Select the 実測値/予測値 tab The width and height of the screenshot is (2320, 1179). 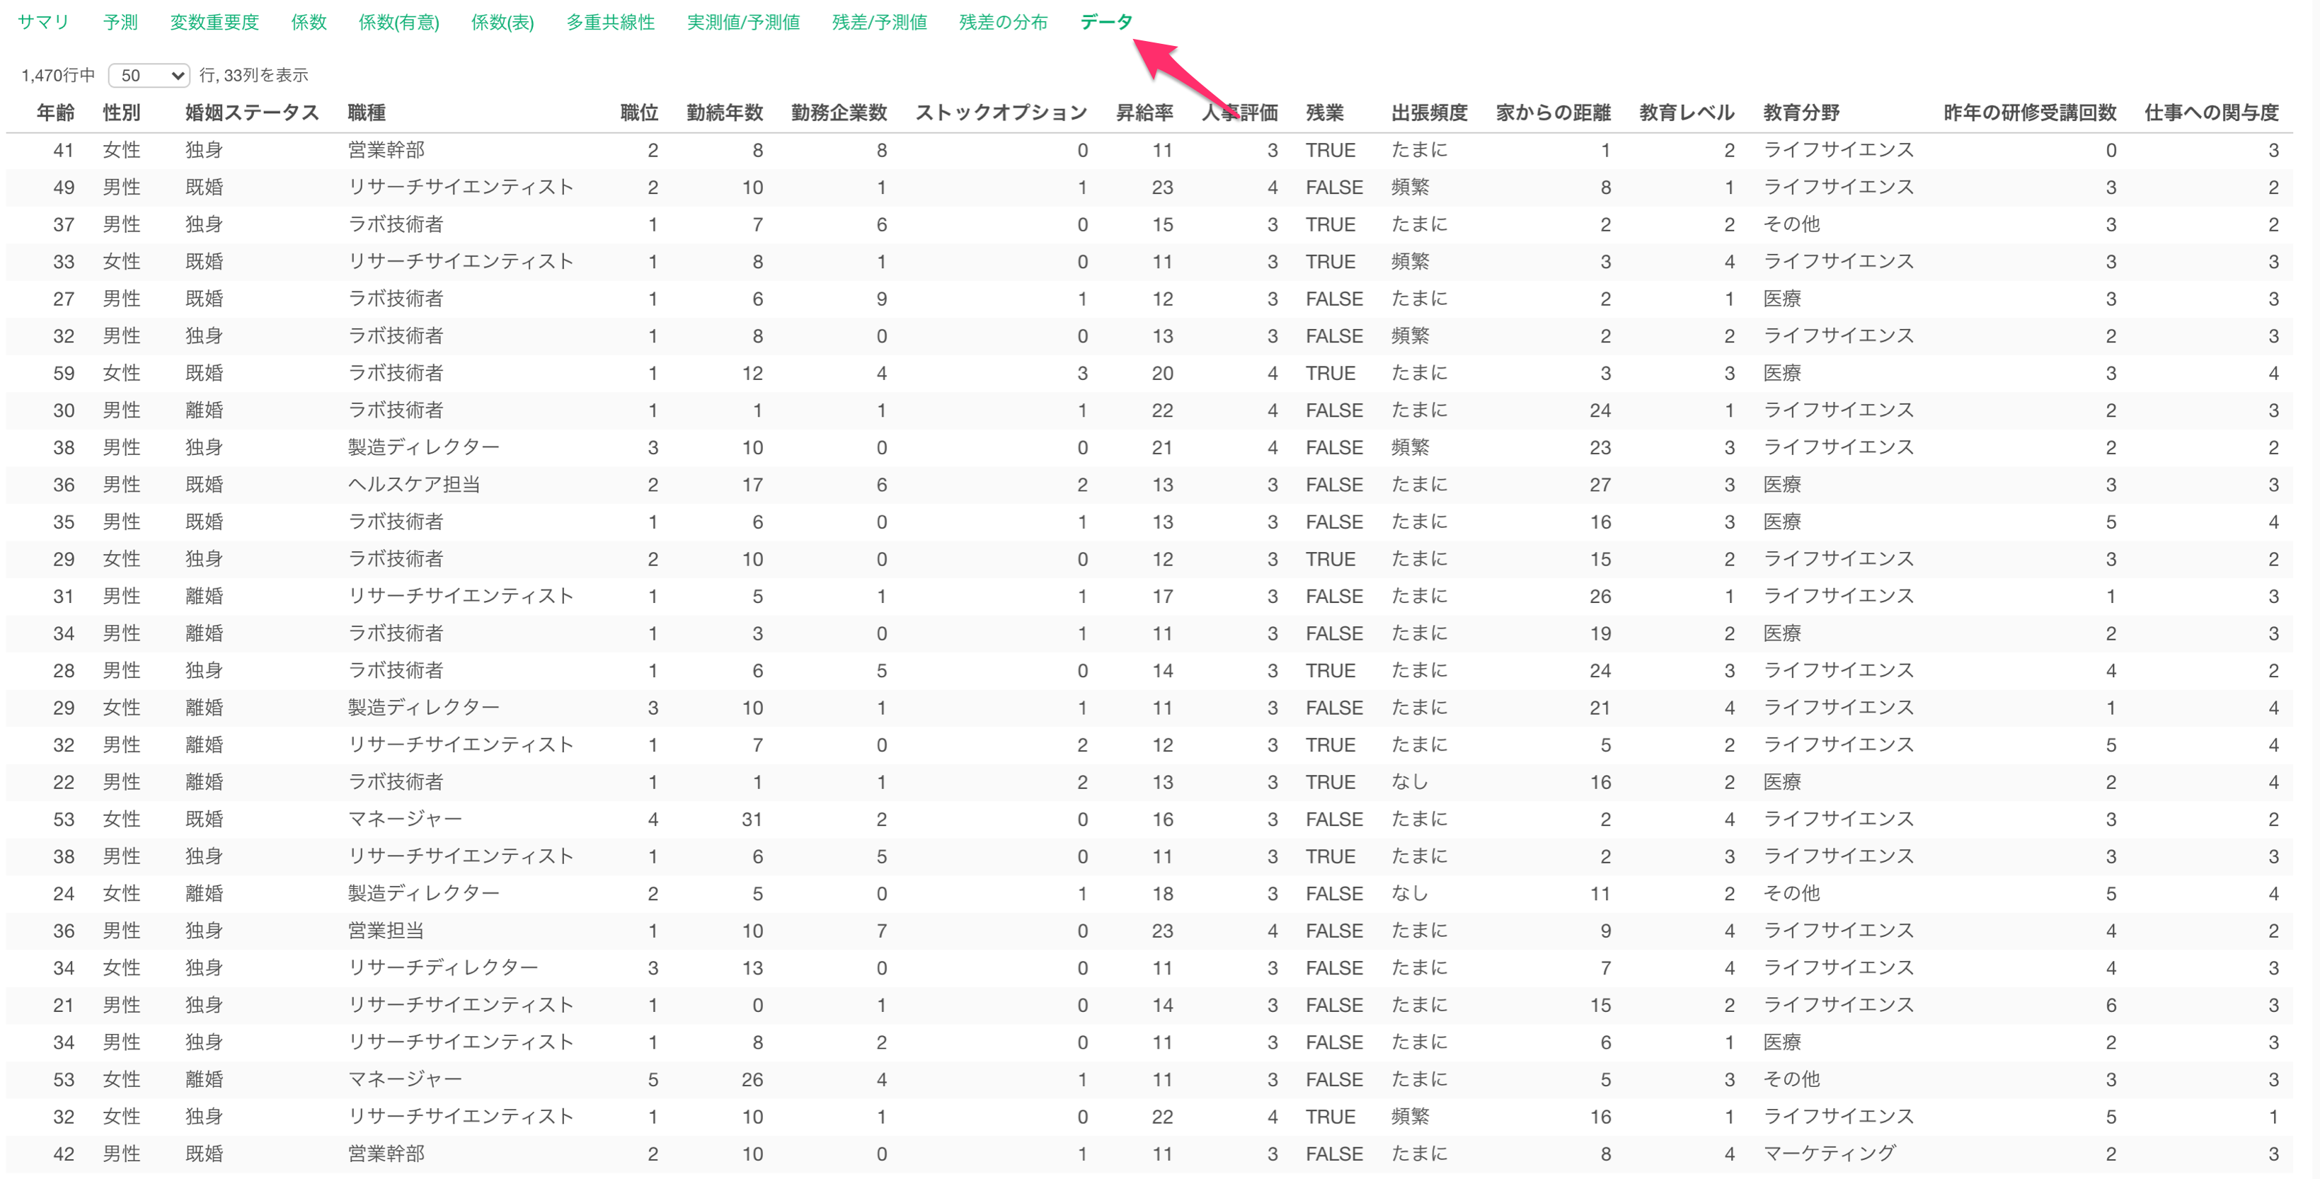743,23
